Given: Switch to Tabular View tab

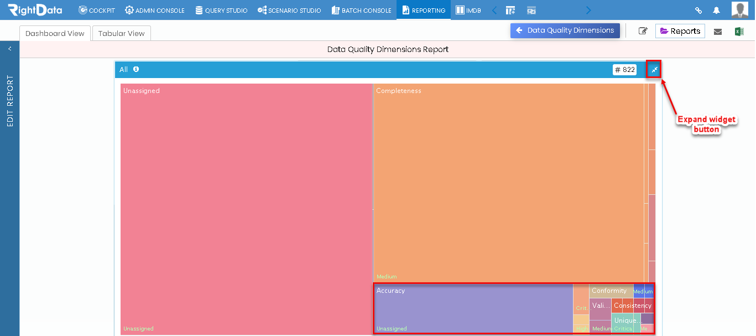Looking at the screenshot, I should click(x=122, y=33).
